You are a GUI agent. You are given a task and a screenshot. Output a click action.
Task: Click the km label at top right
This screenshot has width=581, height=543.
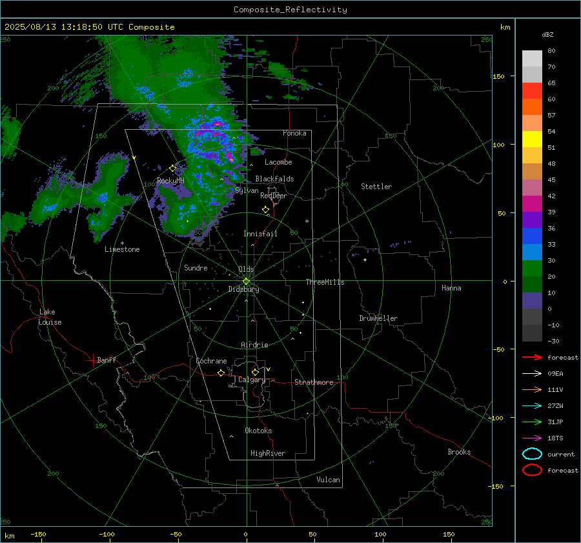point(505,27)
